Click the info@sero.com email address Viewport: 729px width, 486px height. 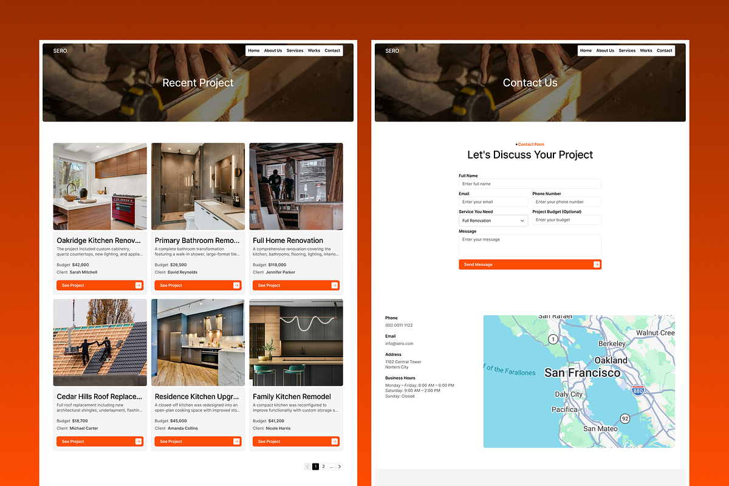[x=399, y=344]
